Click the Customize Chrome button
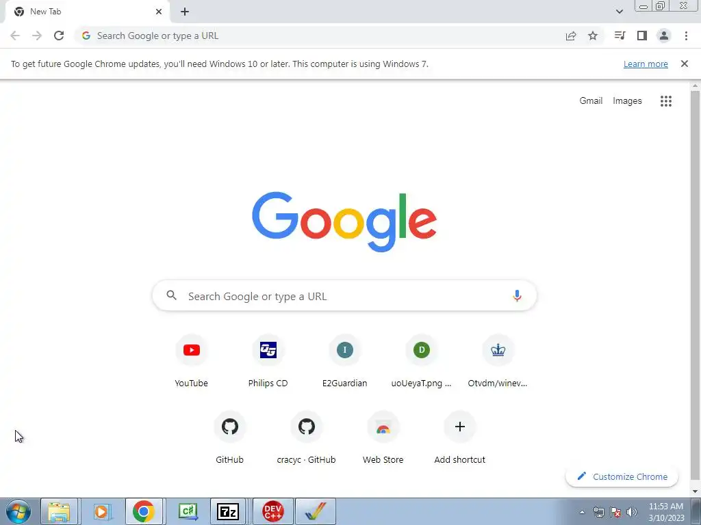701x525 pixels. tap(622, 476)
